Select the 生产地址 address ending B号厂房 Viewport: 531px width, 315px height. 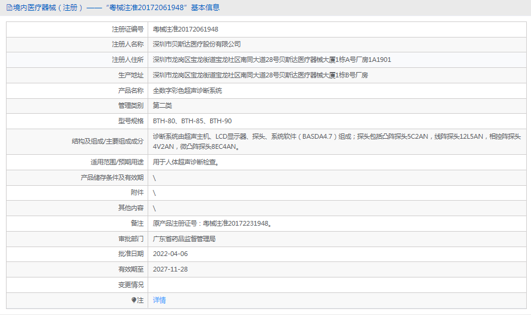pos(260,75)
